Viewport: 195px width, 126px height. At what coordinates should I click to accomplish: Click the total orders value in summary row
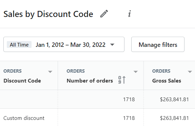coord(129,100)
